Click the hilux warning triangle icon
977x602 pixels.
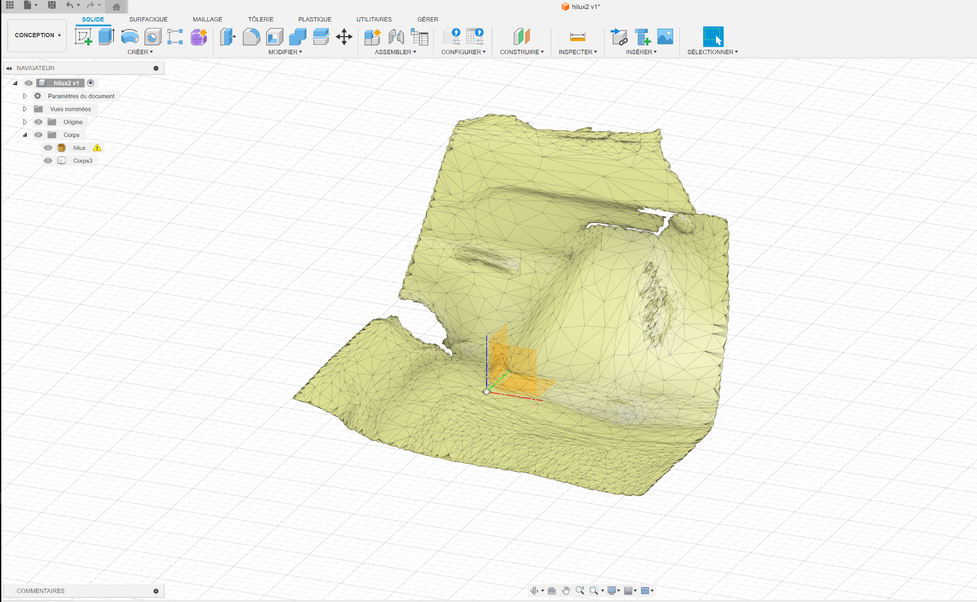[97, 148]
